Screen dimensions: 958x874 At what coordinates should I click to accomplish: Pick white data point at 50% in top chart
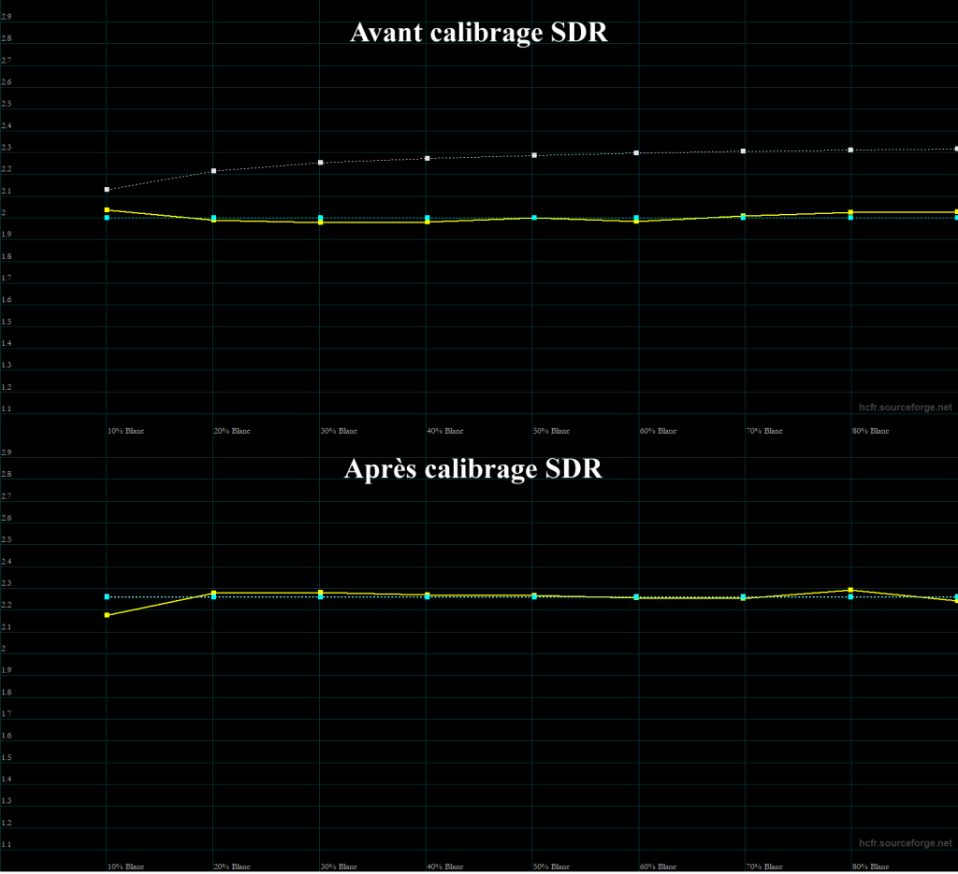point(533,155)
